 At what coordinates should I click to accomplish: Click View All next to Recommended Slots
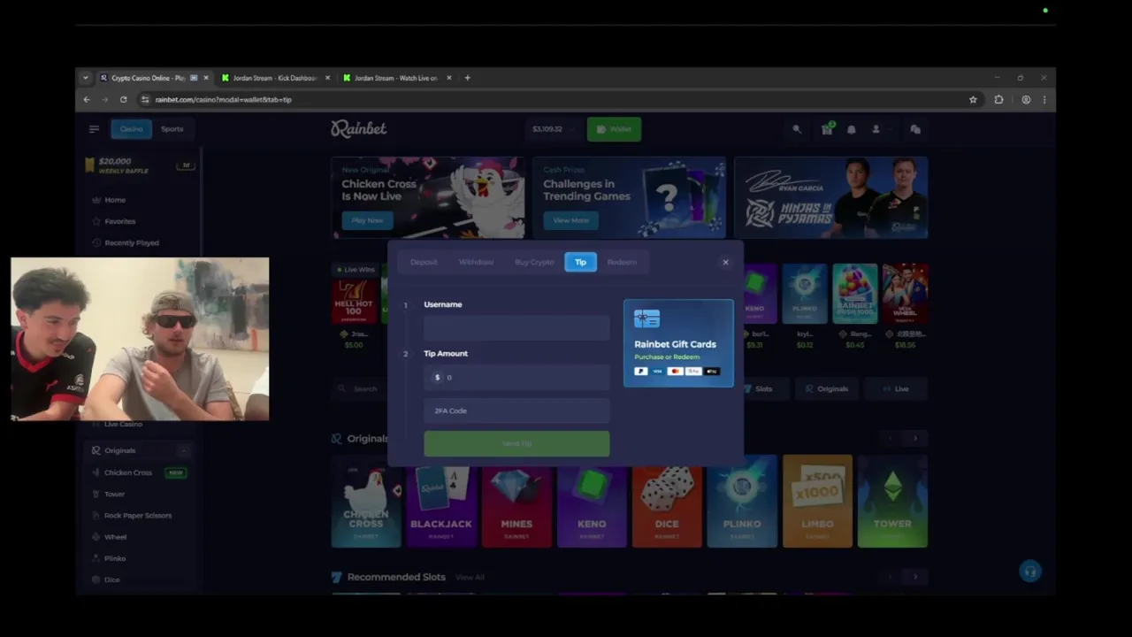coord(470,578)
